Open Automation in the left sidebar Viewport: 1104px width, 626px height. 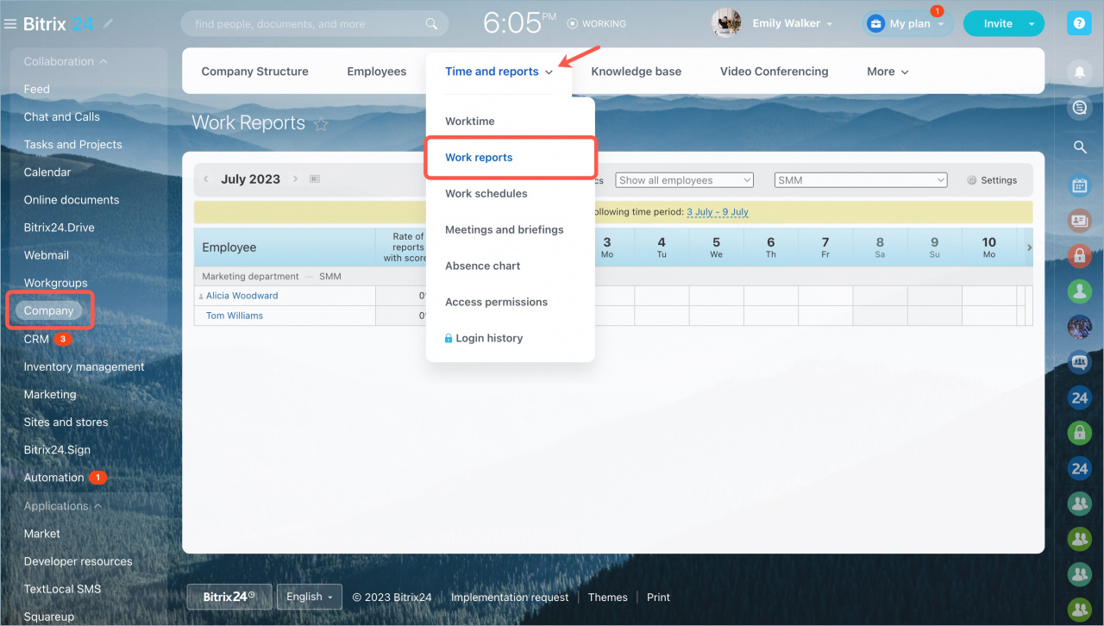point(53,478)
